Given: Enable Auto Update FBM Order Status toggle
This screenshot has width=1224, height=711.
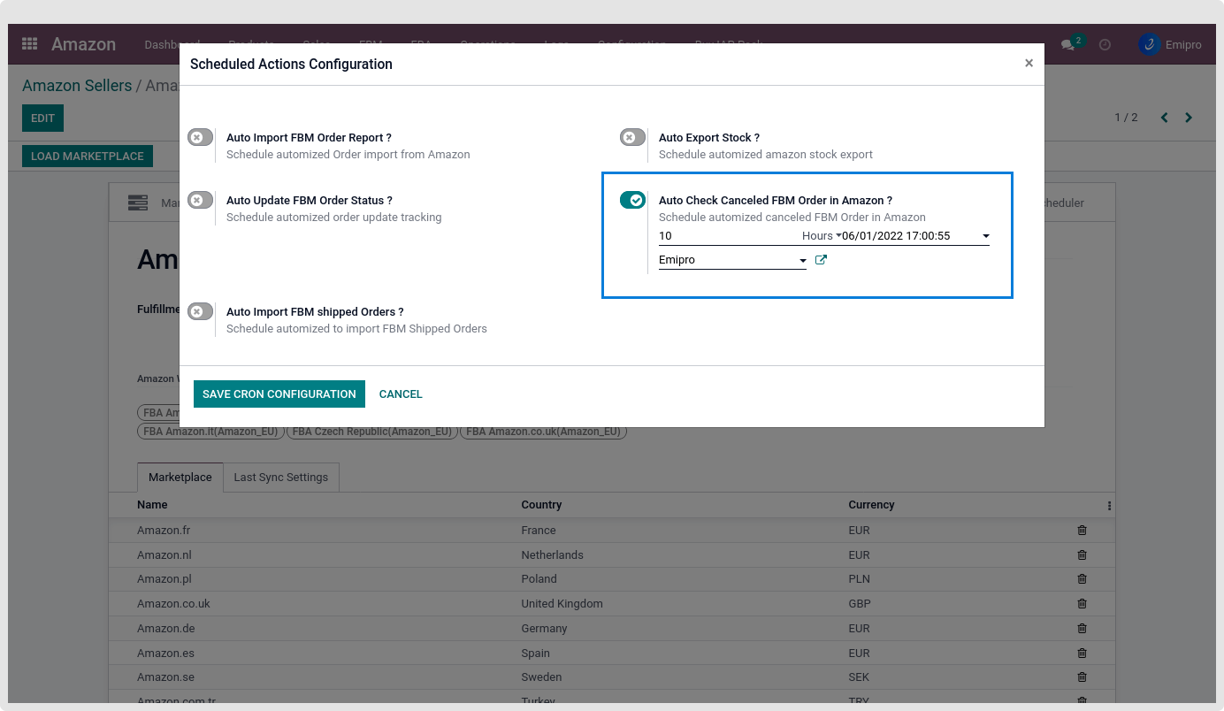Looking at the screenshot, I should (x=200, y=200).
